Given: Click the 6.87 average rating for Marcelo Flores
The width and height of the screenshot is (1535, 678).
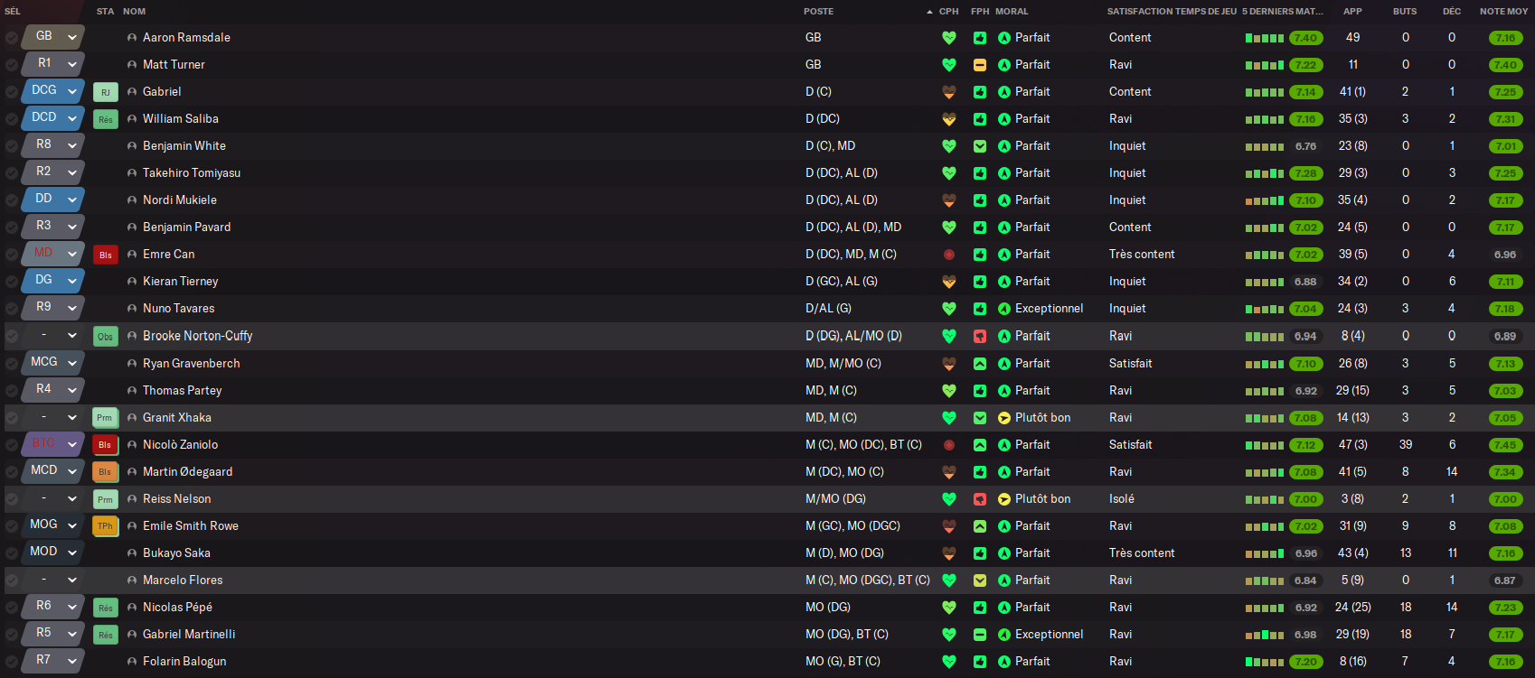Looking at the screenshot, I should click(1505, 580).
